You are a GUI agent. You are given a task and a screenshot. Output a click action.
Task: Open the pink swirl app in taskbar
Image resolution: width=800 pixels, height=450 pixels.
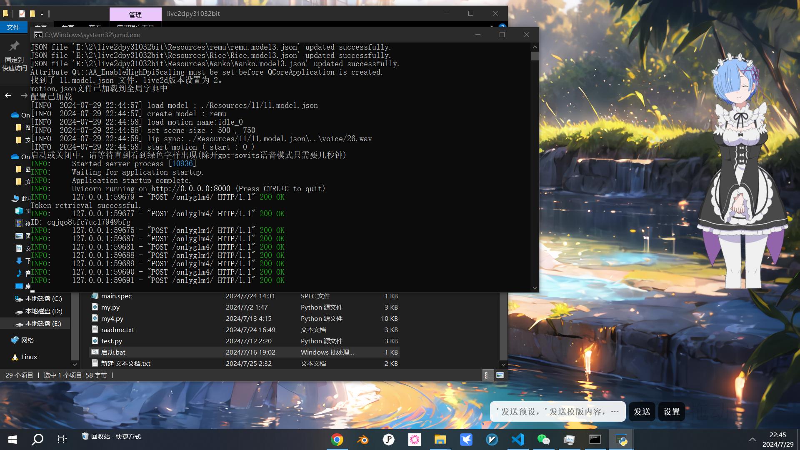pos(415,440)
